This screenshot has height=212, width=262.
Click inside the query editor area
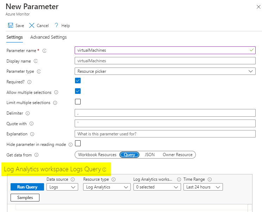point(131,207)
